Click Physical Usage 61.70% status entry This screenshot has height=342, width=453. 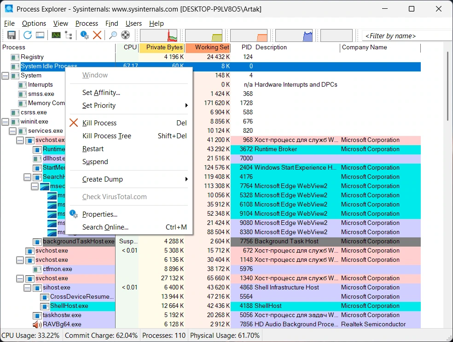click(225, 336)
